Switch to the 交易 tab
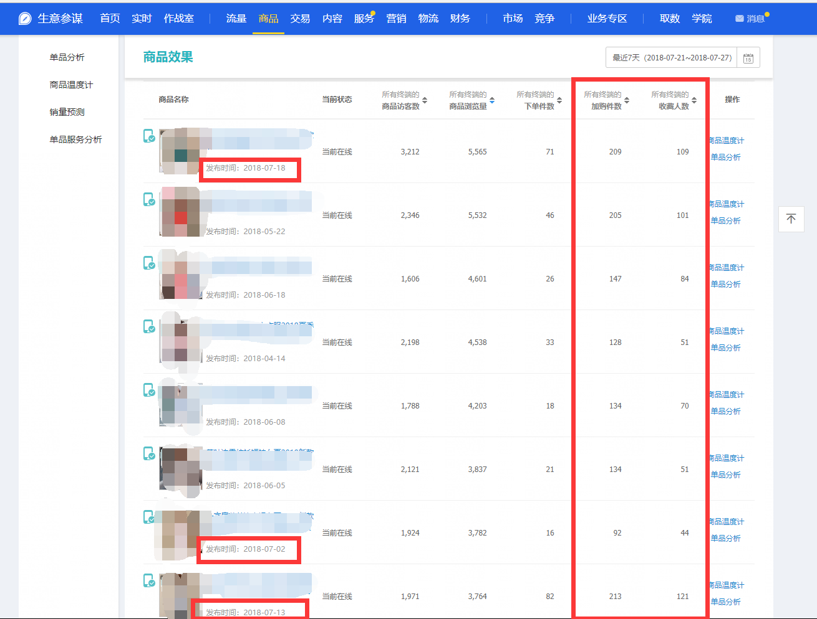This screenshot has height=619, width=817. [x=300, y=19]
